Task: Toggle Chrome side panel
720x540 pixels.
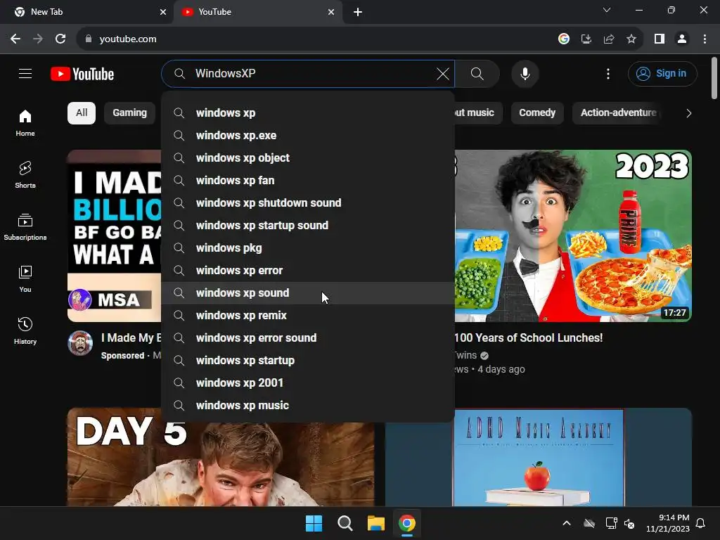Action: coord(660,39)
